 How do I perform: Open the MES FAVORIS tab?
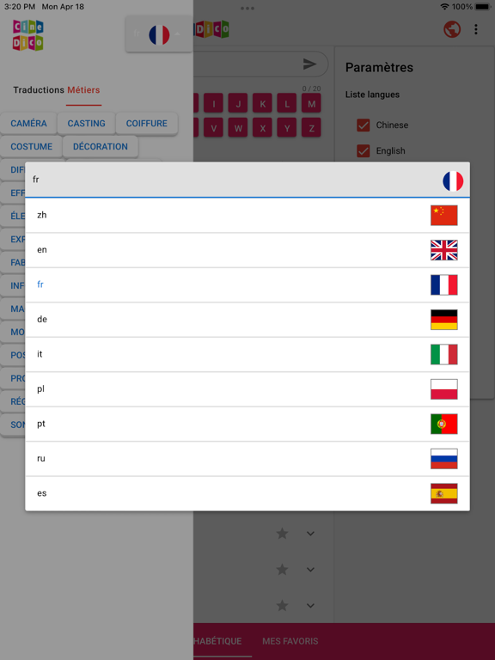click(290, 641)
